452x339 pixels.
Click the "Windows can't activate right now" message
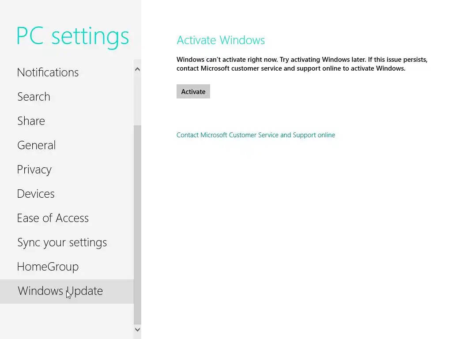click(302, 64)
